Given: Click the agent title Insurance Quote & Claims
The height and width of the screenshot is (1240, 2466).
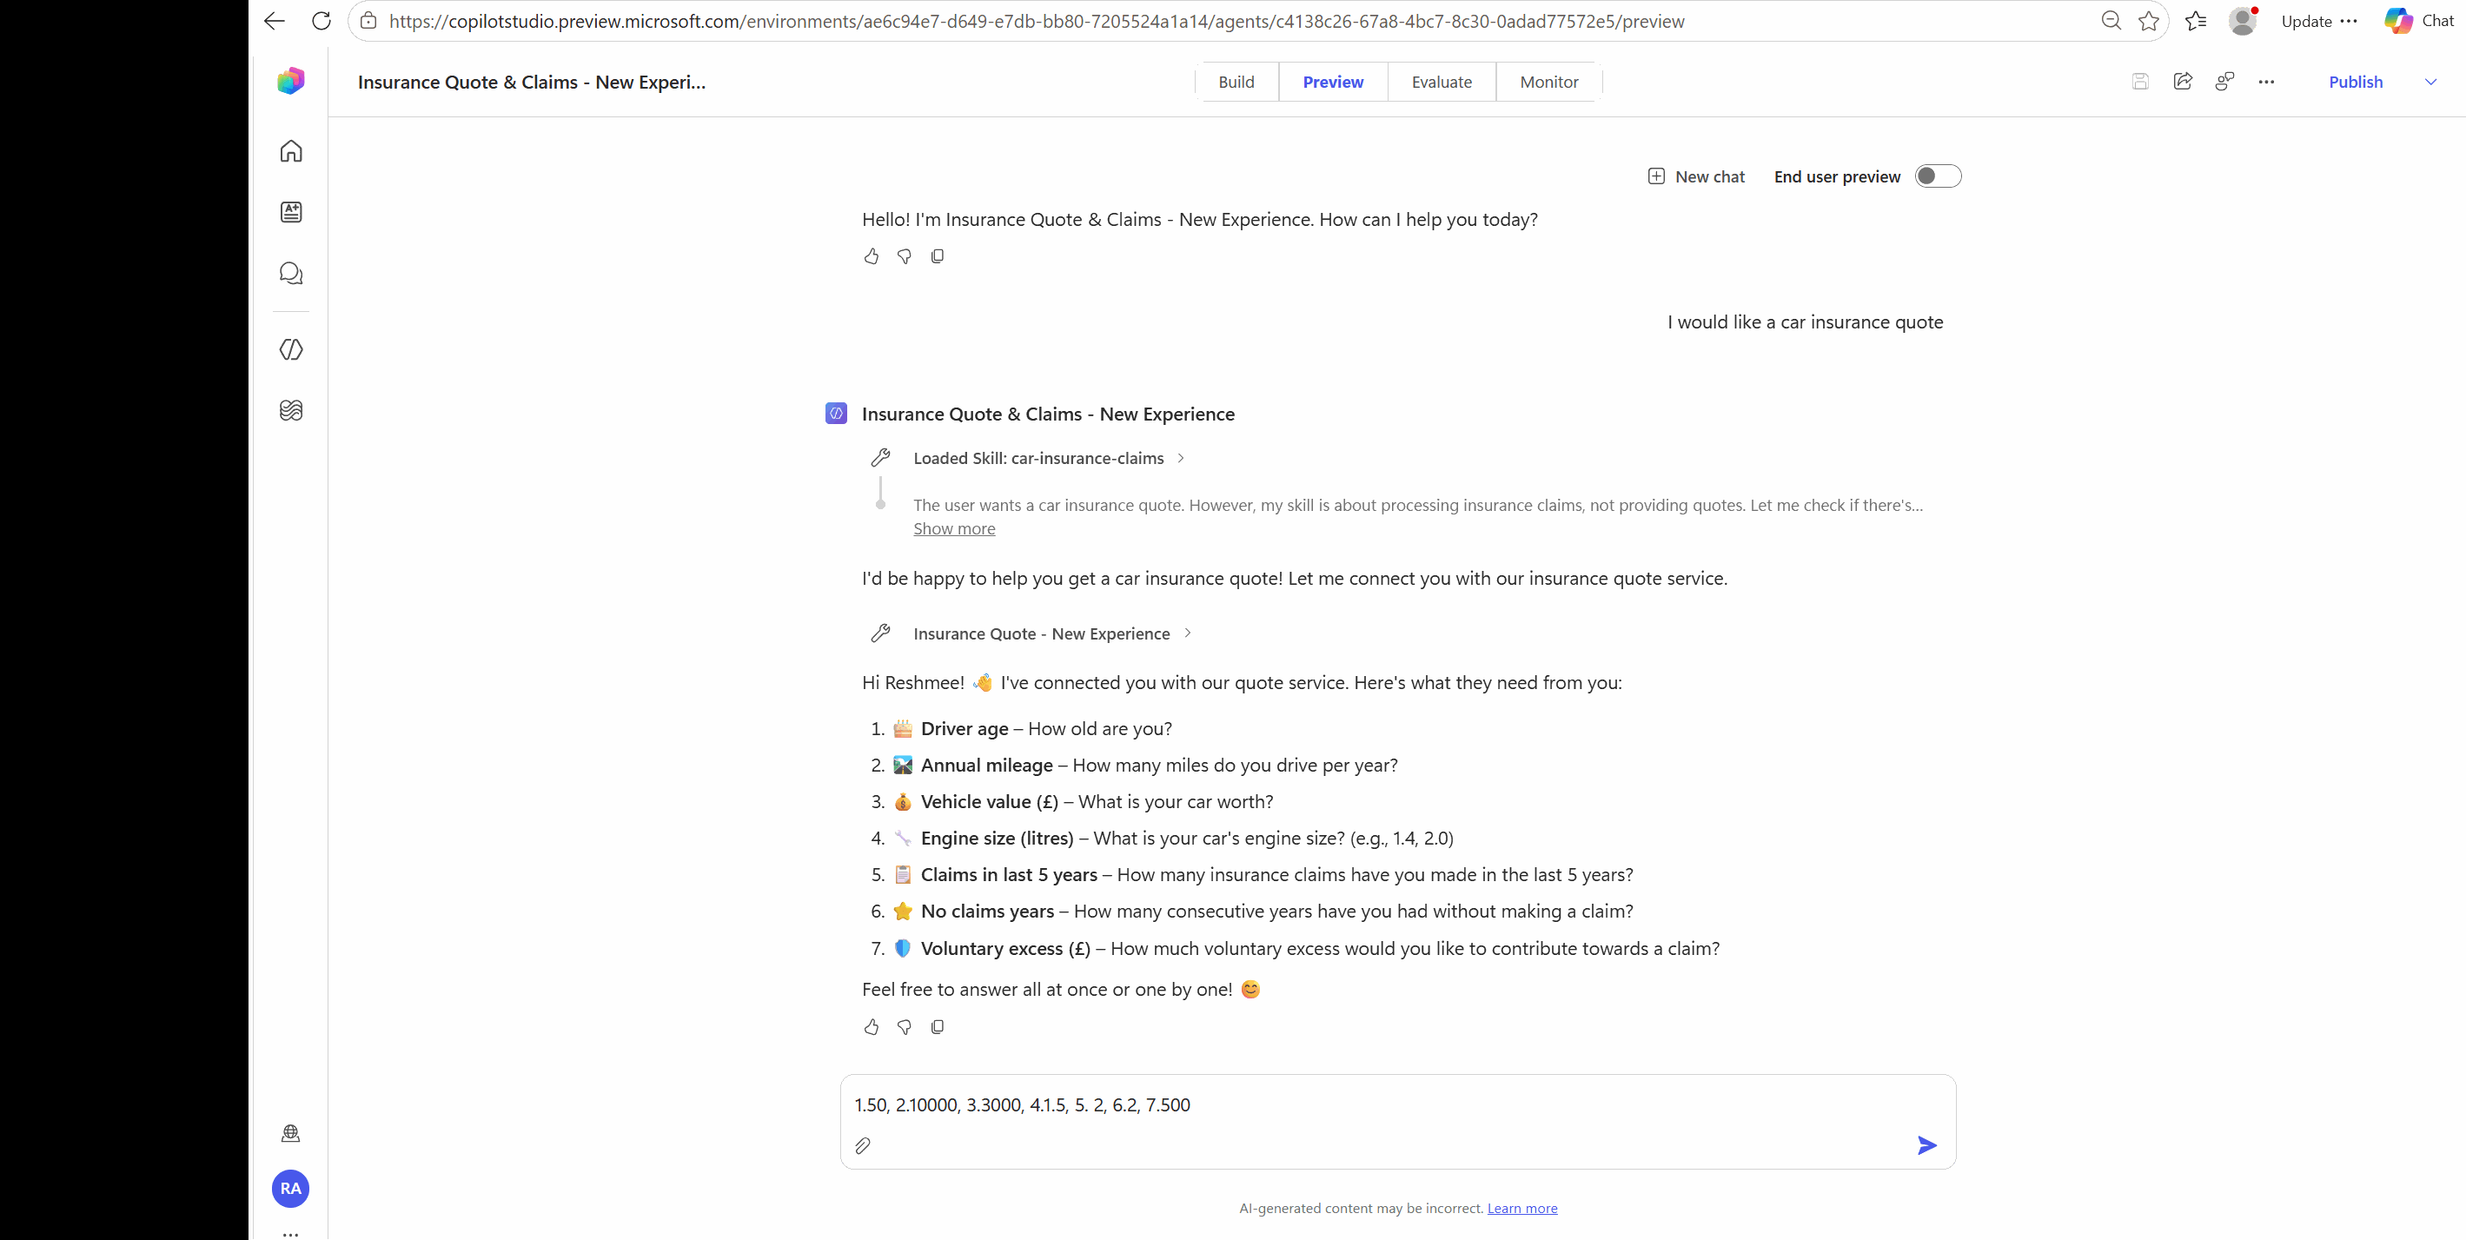Looking at the screenshot, I should (531, 83).
